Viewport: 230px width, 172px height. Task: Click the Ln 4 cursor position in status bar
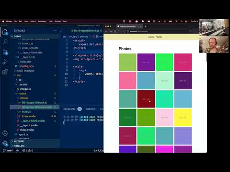pyautogui.click(x=99, y=150)
